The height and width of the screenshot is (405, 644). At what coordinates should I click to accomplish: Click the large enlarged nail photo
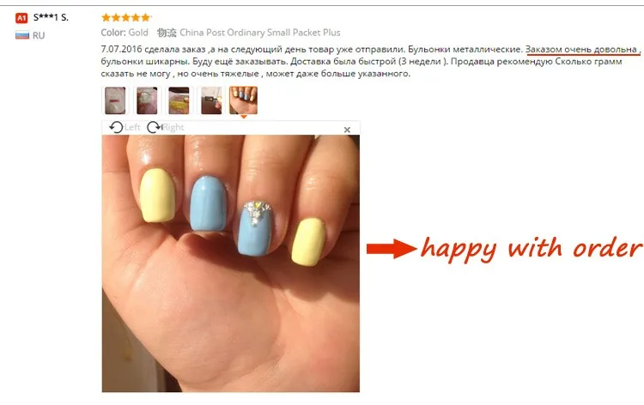pyautogui.click(x=231, y=263)
